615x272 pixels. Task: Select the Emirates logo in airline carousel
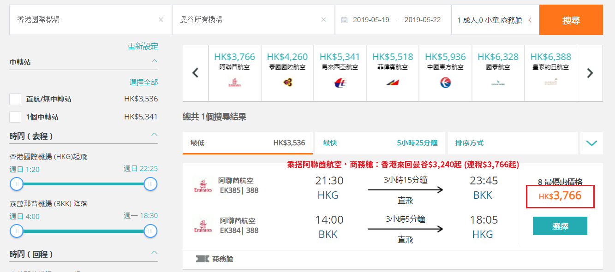[234, 83]
